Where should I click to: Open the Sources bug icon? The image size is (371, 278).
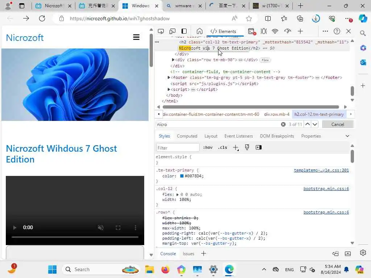[x=264, y=31]
